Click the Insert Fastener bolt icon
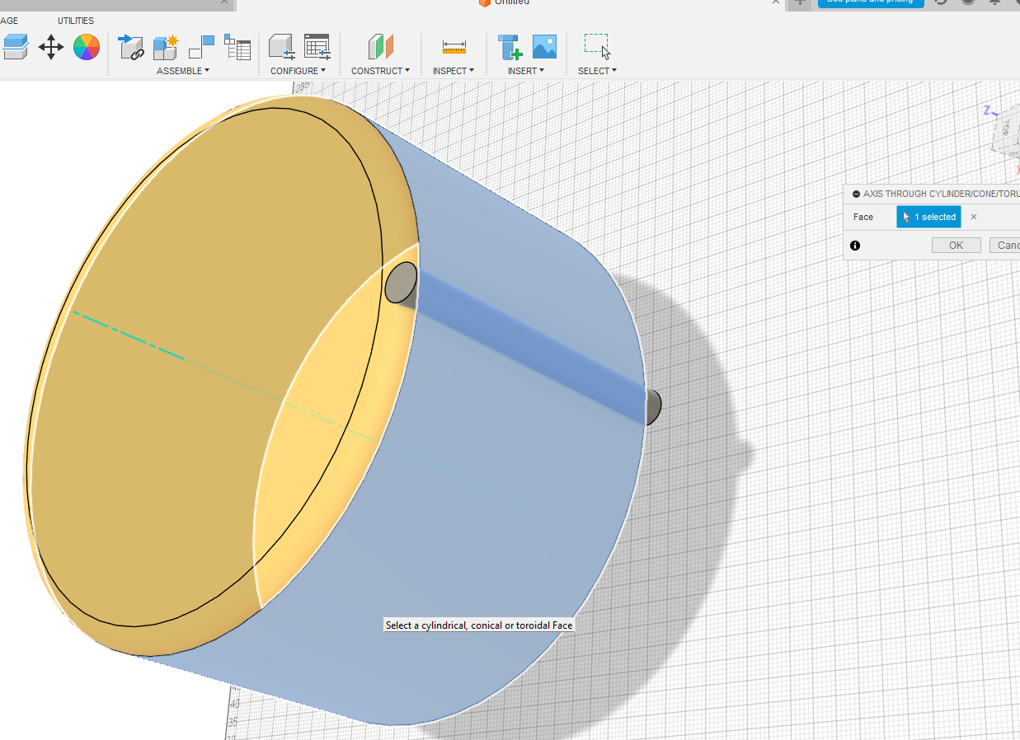Image resolution: width=1020 pixels, height=740 pixels. point(510,47)
